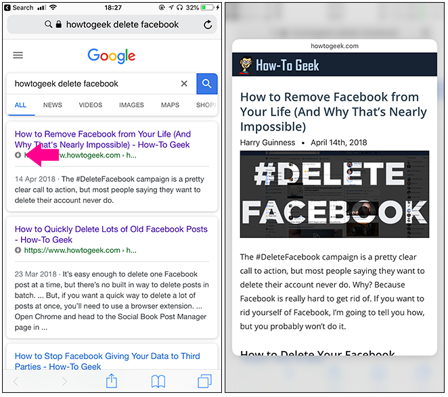Tap the Google search box with query text
This screenshot has width=448, height=397.
click(x=91, y=84)
